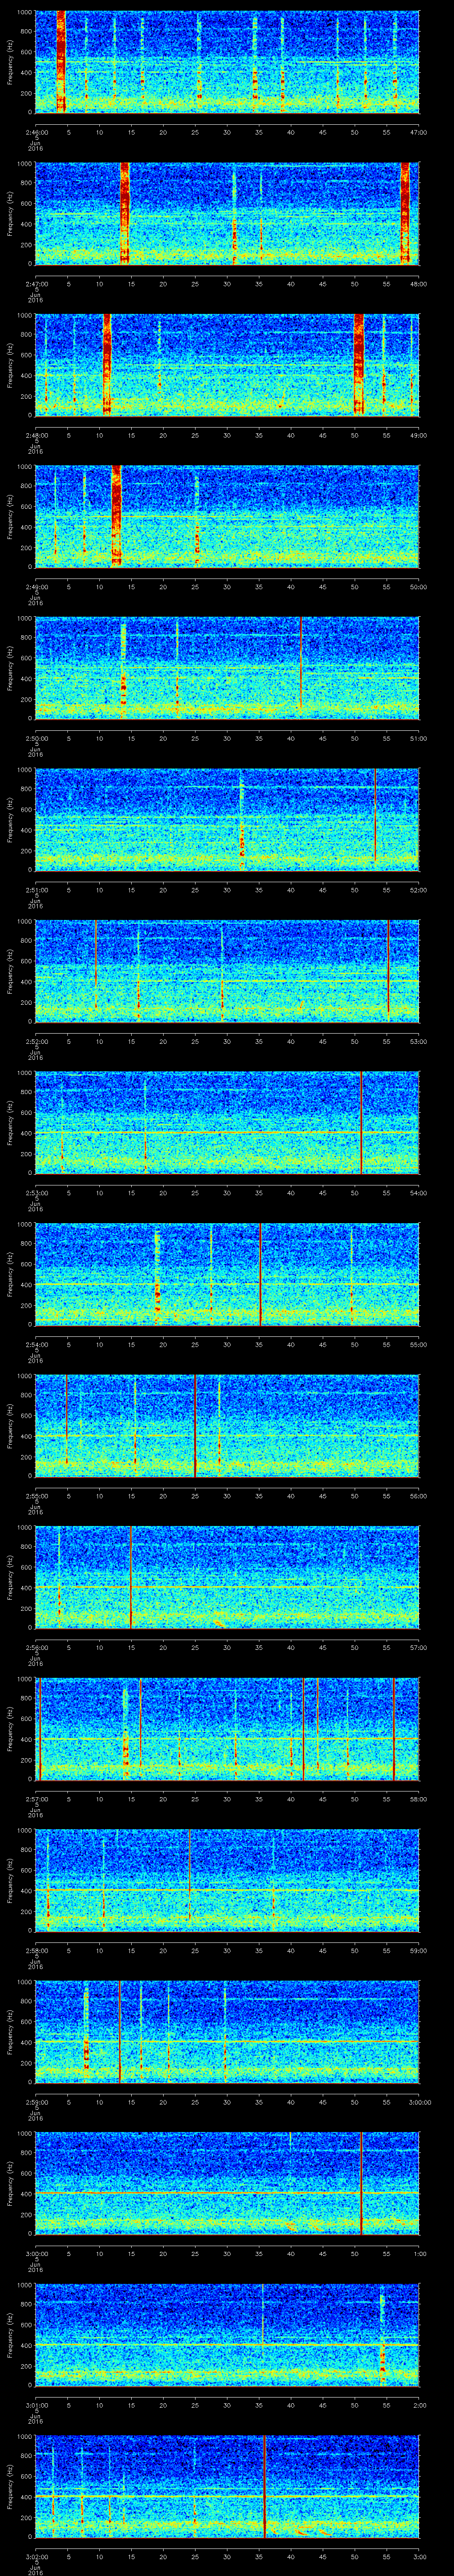Click the red line near 51 s in the 2:53:00 spectrogram
Screen dimensions: 454x2576
tap(361, 1123)
